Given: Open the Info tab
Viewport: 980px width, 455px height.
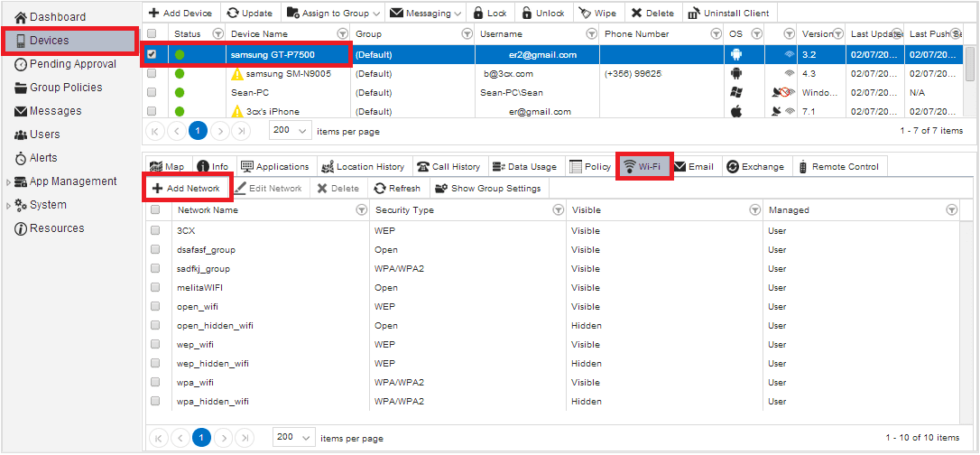Looking at the screenshot, I should 213,167.
